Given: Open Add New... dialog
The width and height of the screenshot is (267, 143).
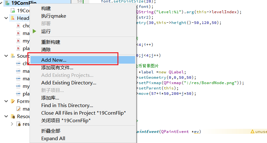Looking at the screenshot, I should [x=82, y=60].
